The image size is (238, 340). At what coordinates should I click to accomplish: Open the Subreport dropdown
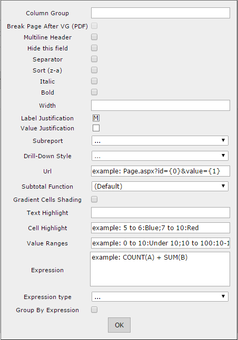coord(160,141)
